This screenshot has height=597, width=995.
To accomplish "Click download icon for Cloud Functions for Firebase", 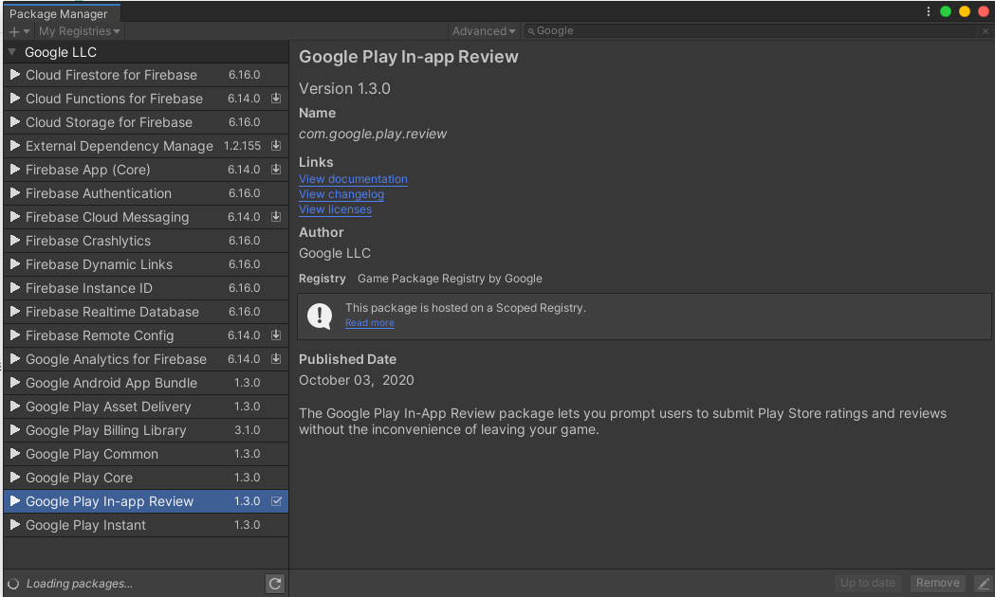I will (x=276, y=99).
